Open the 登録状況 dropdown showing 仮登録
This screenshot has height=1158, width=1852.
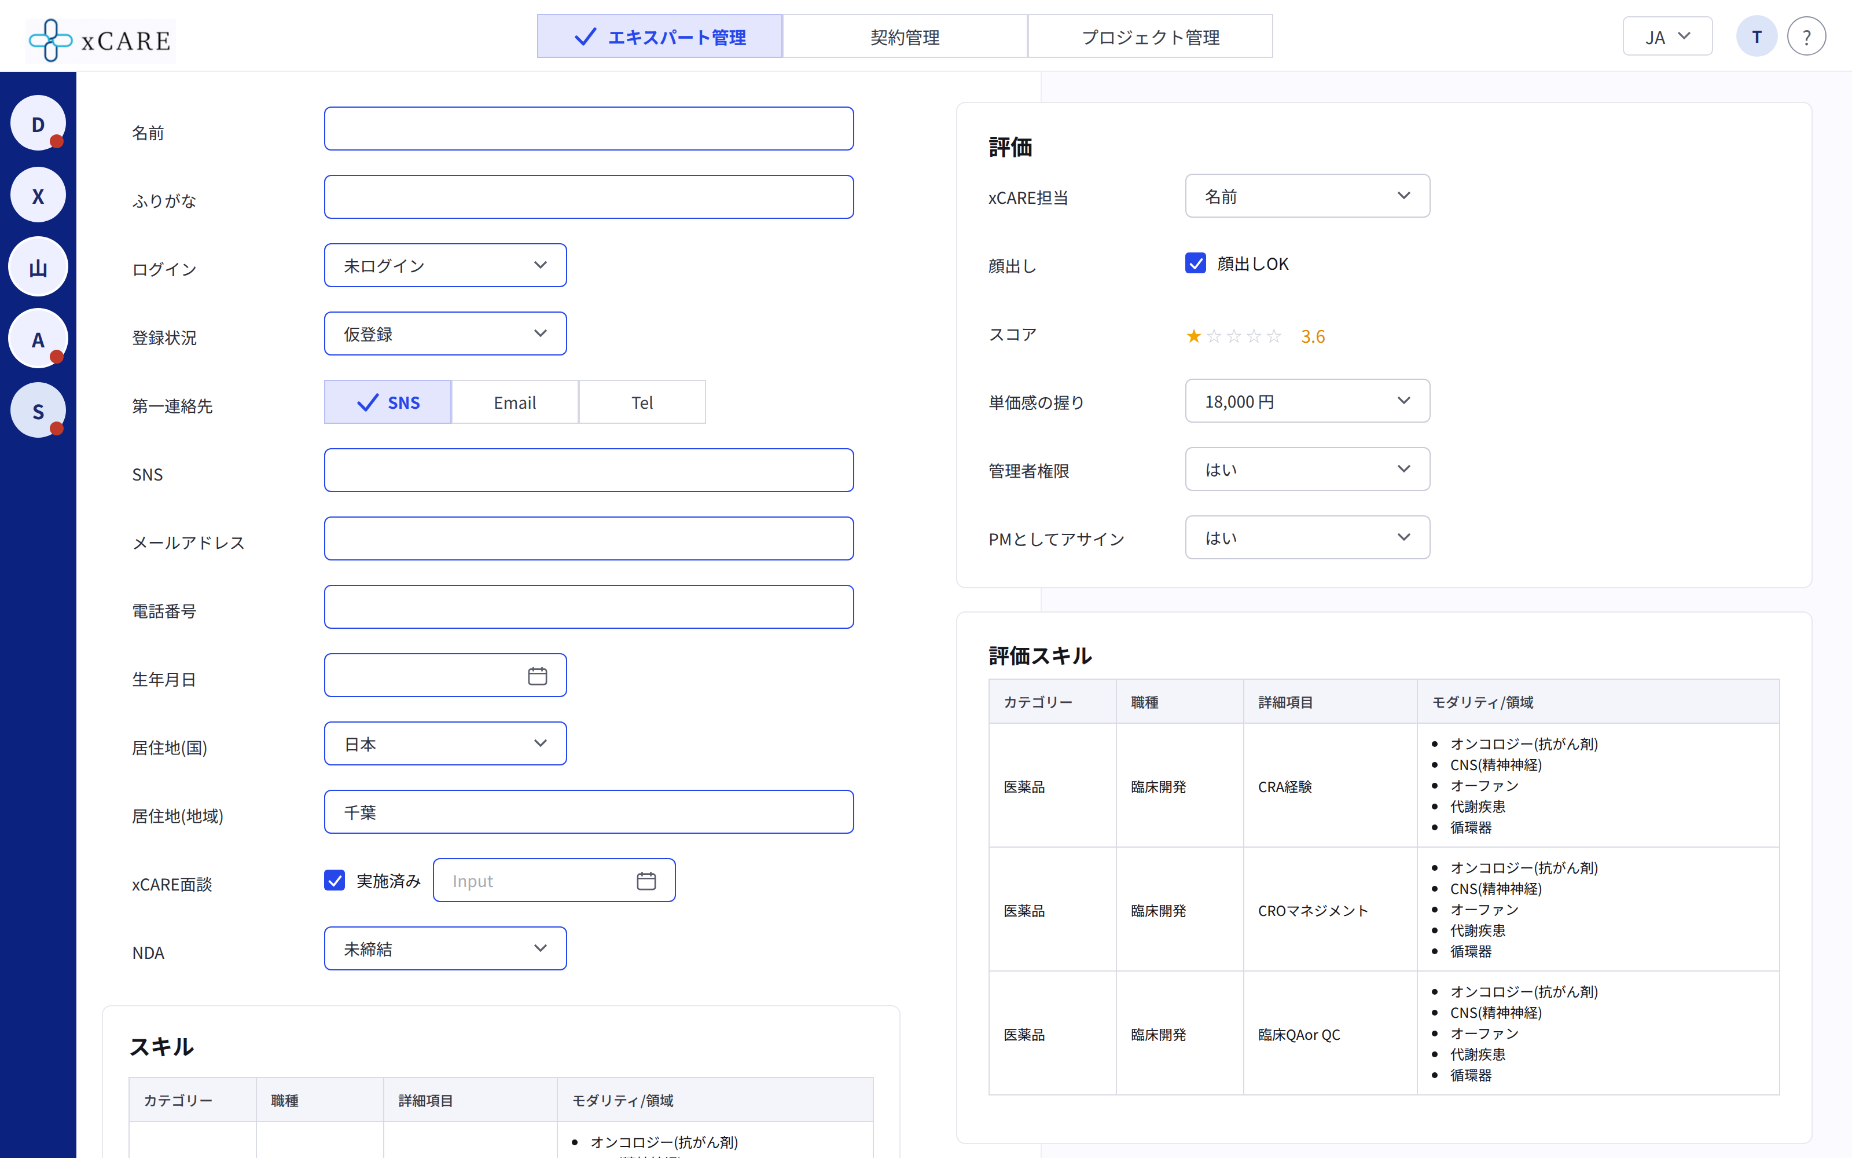pyautogui.click(x=446, y=333)
